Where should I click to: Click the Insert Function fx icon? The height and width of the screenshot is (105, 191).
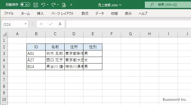(x=60, y=24)
